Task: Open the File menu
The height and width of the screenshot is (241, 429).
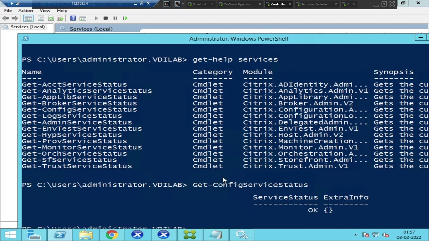Action: tap(8, 10)
